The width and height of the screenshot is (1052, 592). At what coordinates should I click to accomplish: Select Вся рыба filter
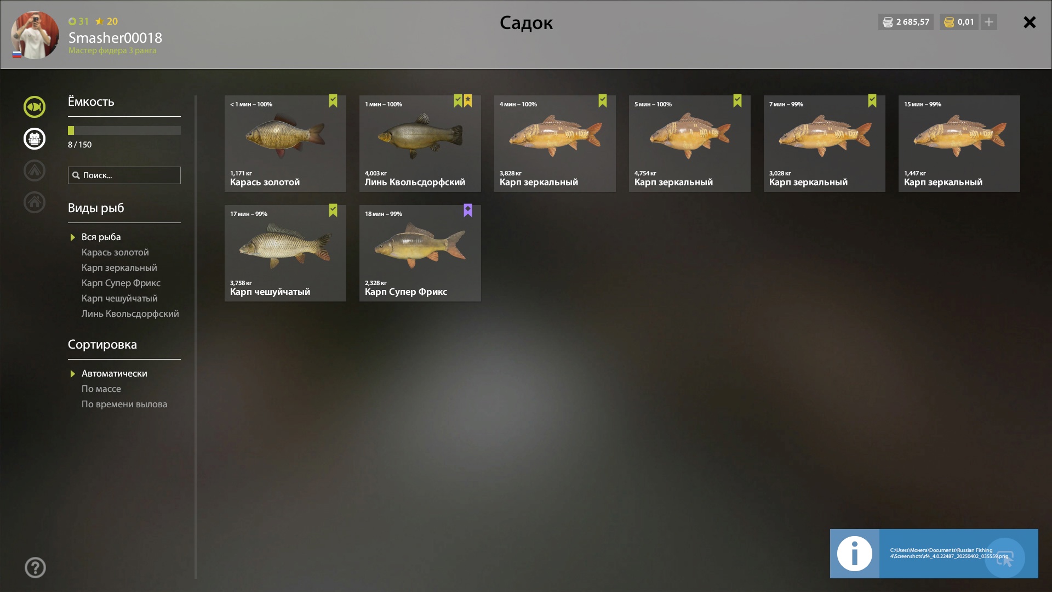[101, 237]
